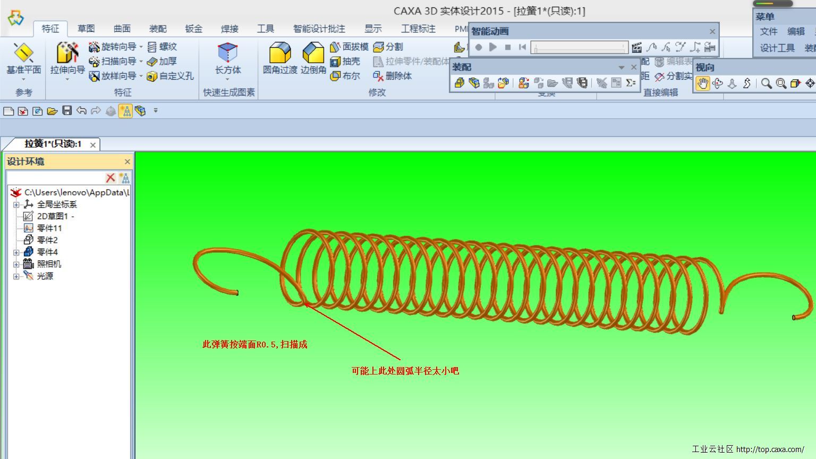
Task: Toggle the tree filter icon in 设计环境 panel
Action: (x=124, y=178)
